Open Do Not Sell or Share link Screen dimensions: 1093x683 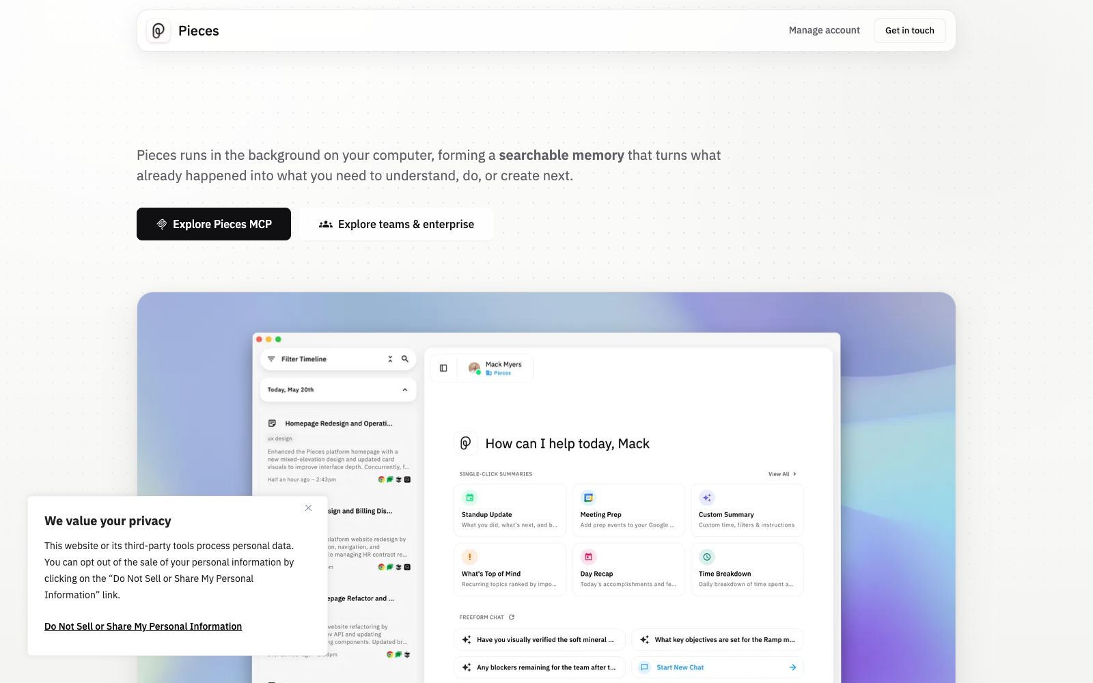143,626
